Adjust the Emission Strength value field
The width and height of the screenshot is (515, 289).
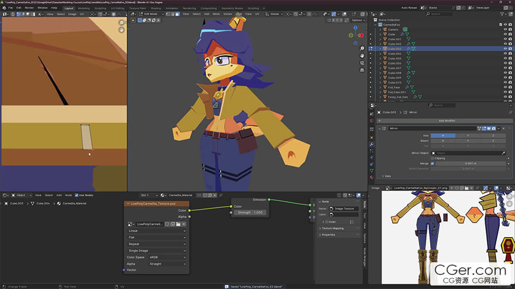pyautogui.click(x=250, y=213)
